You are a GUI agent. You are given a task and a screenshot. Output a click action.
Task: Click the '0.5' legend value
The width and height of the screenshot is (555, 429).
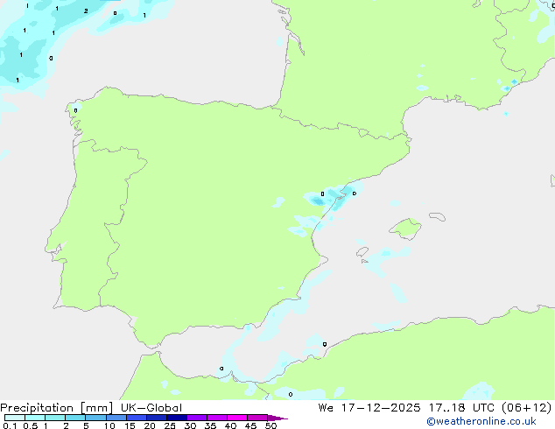[x=30, y=425]
